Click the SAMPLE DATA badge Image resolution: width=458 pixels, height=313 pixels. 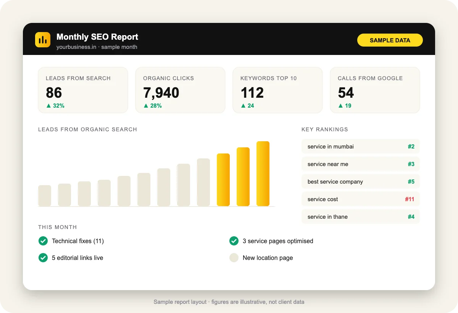(x=390, y=40)
